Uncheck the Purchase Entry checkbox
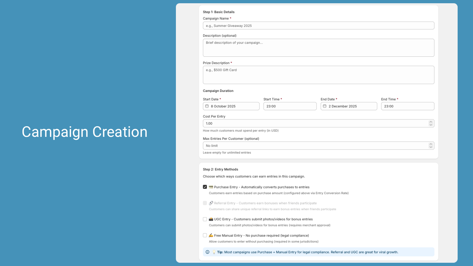 [205, 187]
